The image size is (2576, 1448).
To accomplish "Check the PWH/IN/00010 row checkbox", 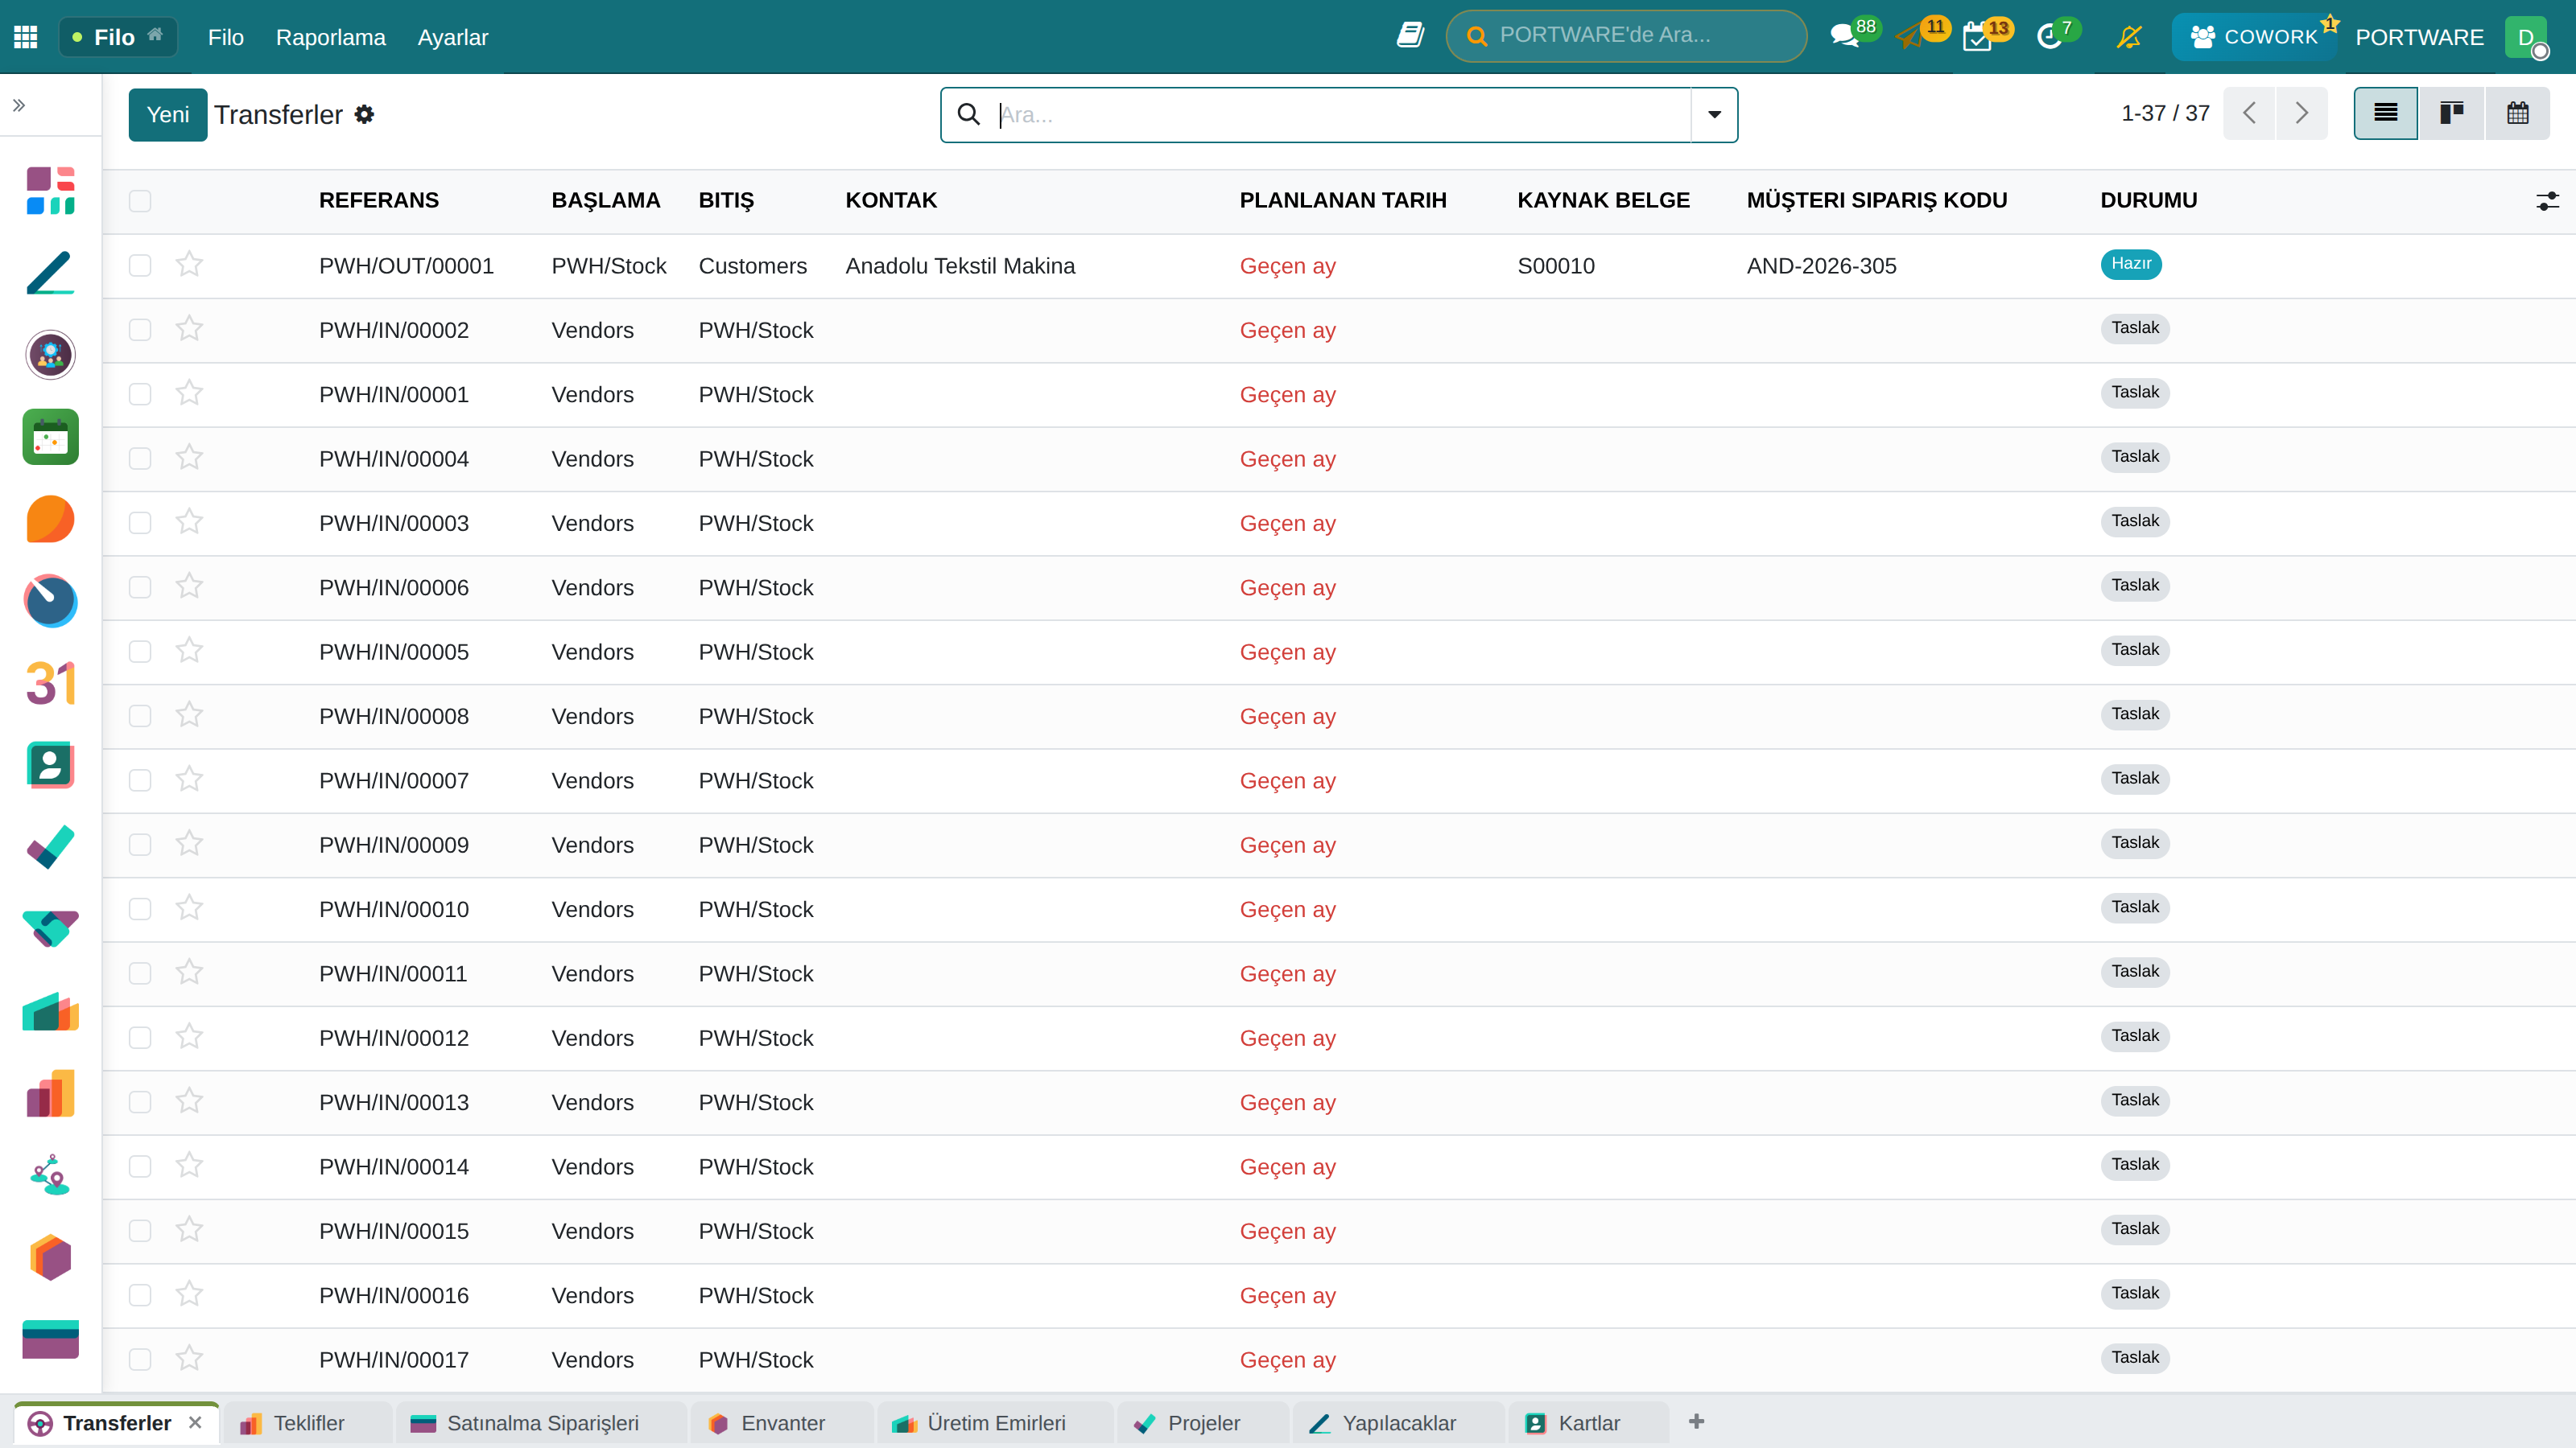I will [140, 909].
